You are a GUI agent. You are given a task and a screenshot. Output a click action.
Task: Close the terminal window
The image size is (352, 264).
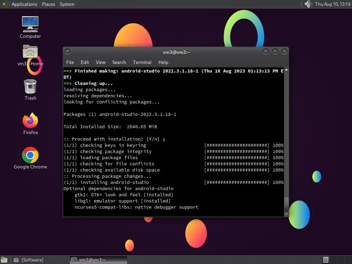(x=284, y=52)
